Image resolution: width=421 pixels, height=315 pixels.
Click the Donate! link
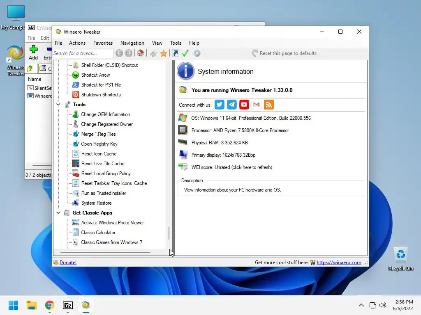pyautogui.click(x=68, y=262)
